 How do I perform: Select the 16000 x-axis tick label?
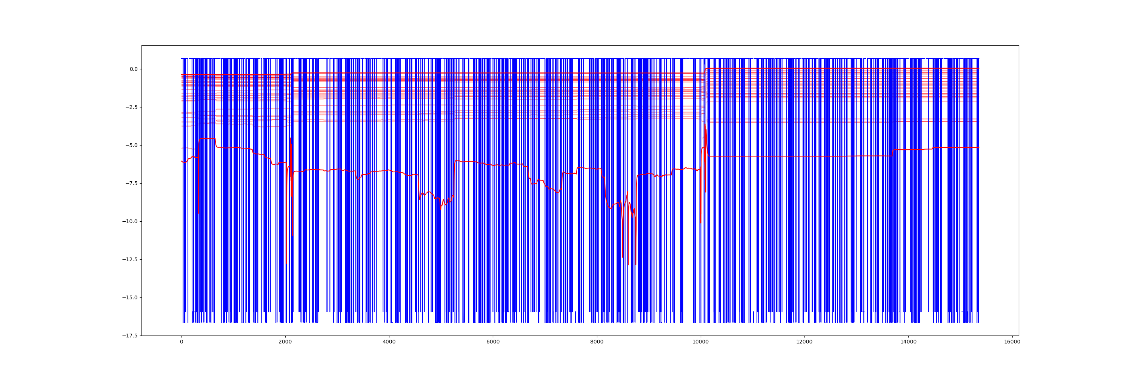click(1012, 342)
